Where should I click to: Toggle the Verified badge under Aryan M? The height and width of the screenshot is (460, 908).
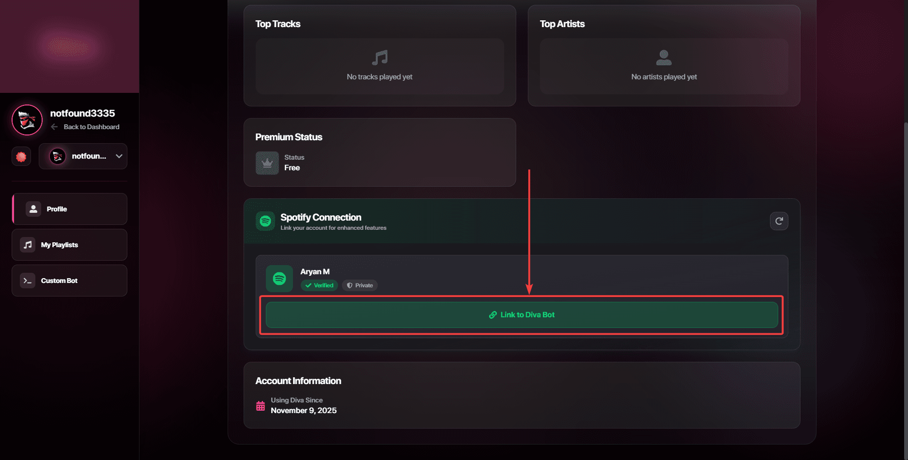coord(319,285)
